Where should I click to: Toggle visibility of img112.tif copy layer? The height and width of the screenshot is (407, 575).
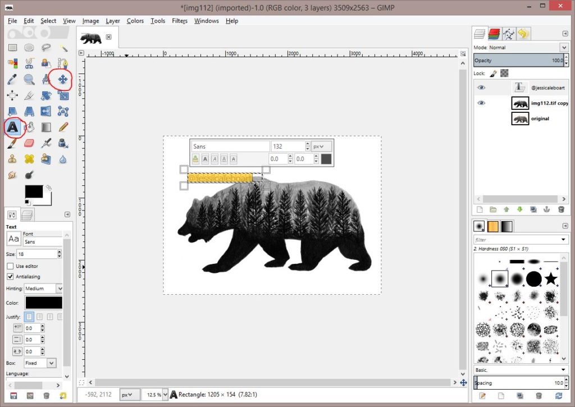click(481, 103)
